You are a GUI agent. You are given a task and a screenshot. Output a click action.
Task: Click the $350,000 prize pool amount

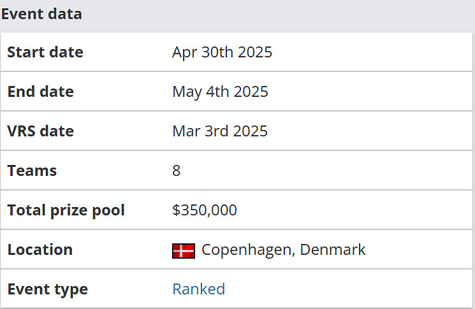(x=204, y=210)
